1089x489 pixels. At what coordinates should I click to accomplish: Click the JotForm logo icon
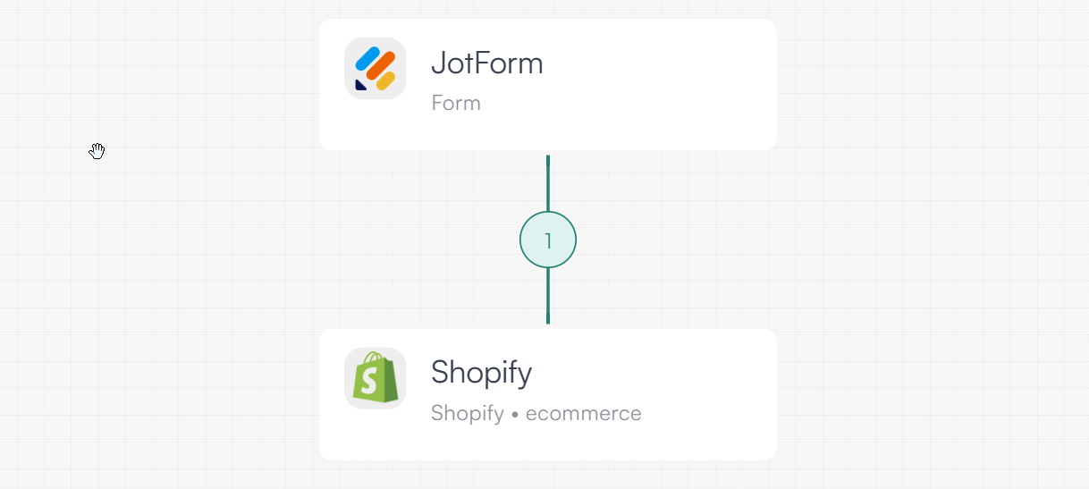(x=376, y=69)
